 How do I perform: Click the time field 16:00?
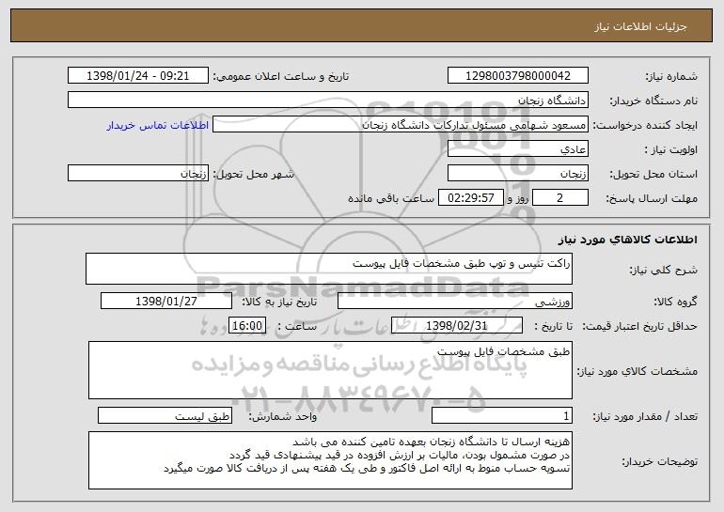247,325
